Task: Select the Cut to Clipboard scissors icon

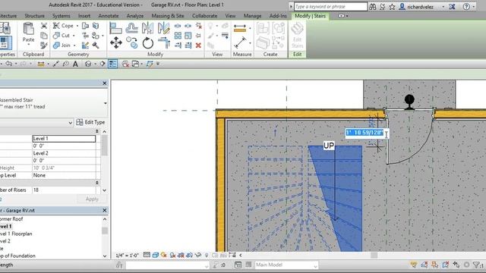Action: pos(44,26)
